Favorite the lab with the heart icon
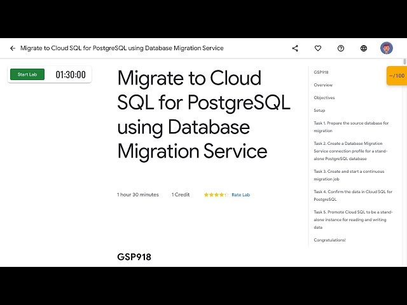The height and width of the screenshot is (305, 407). tap(318, 48)
